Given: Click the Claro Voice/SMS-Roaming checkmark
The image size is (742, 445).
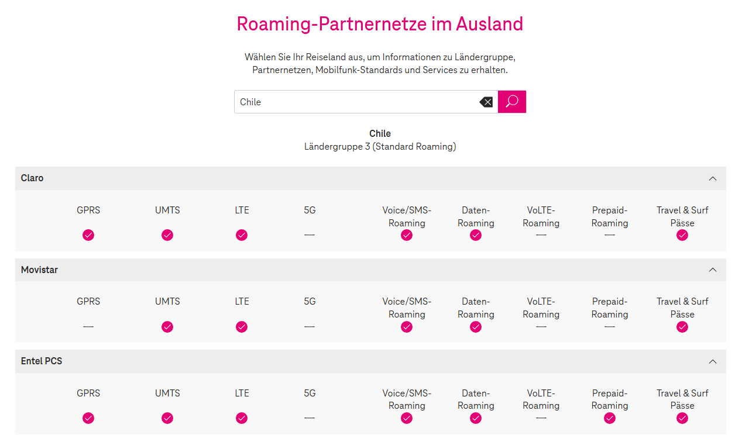Looking at the screenshot, I should tap(407, 235).
